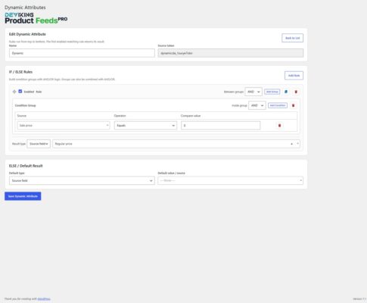
Task: Open the Source dropdown showing Sale price
Action: coord(64,126)
